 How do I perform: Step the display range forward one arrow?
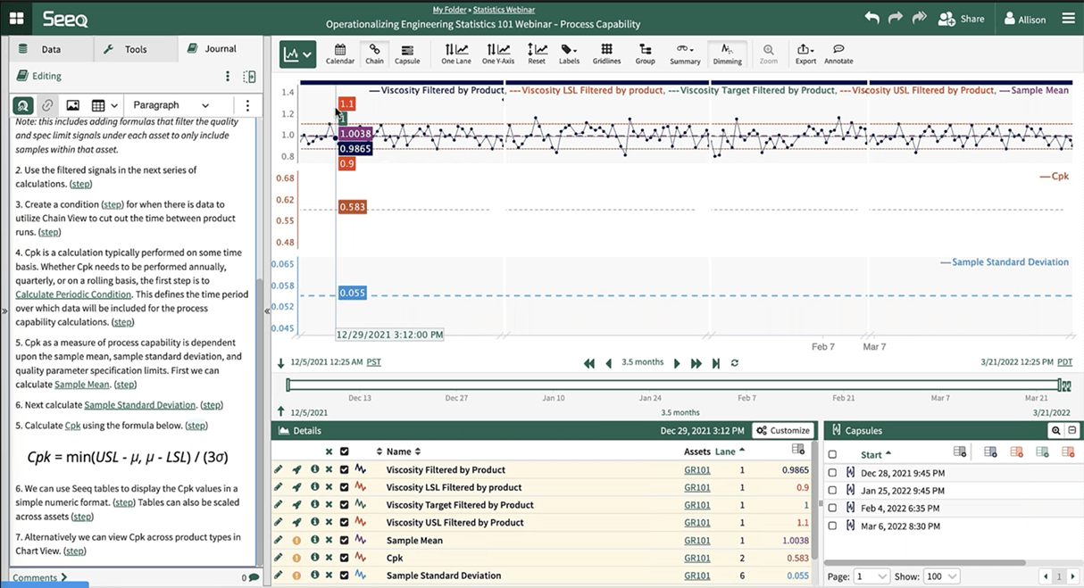[x=676, y=363]
